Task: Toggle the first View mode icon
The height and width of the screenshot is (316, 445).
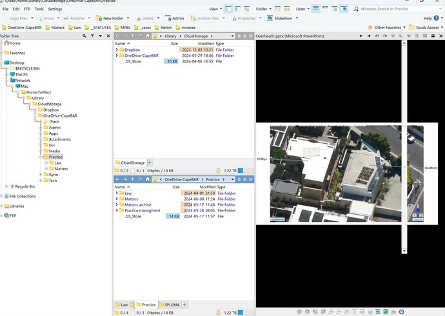Action: point(228,9)
